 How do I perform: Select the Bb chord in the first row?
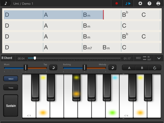[125, 14]
